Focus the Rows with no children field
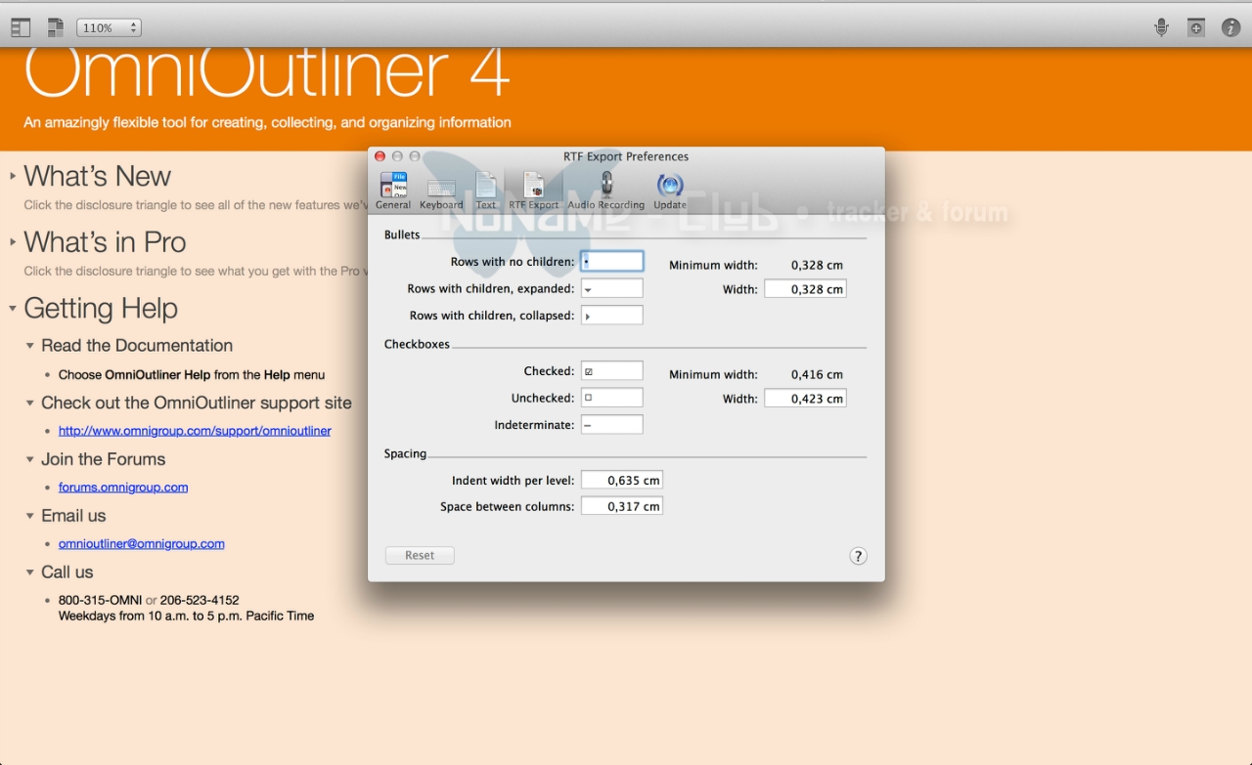Screen dimensions: 1252x765 612,262
